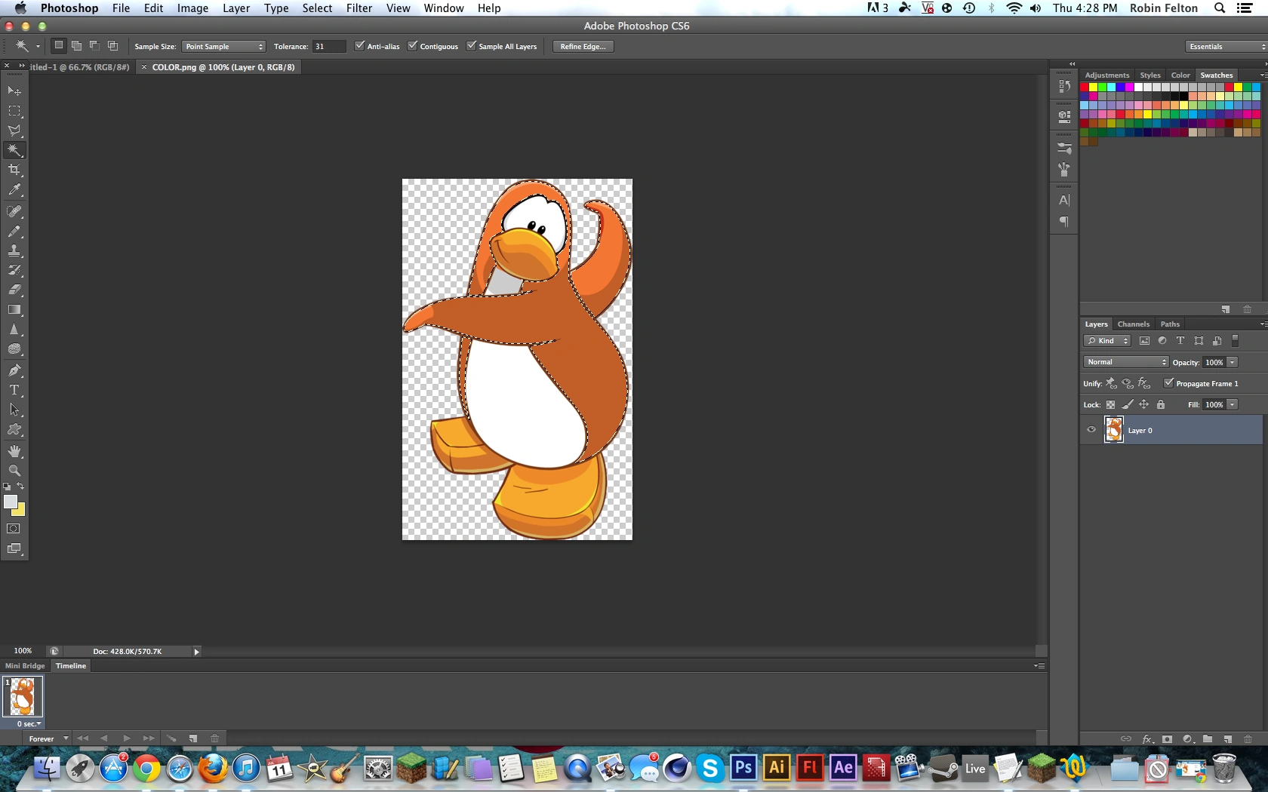
Task: Select frame 1 thumbnail in Timeline
Action: (23, 696)
